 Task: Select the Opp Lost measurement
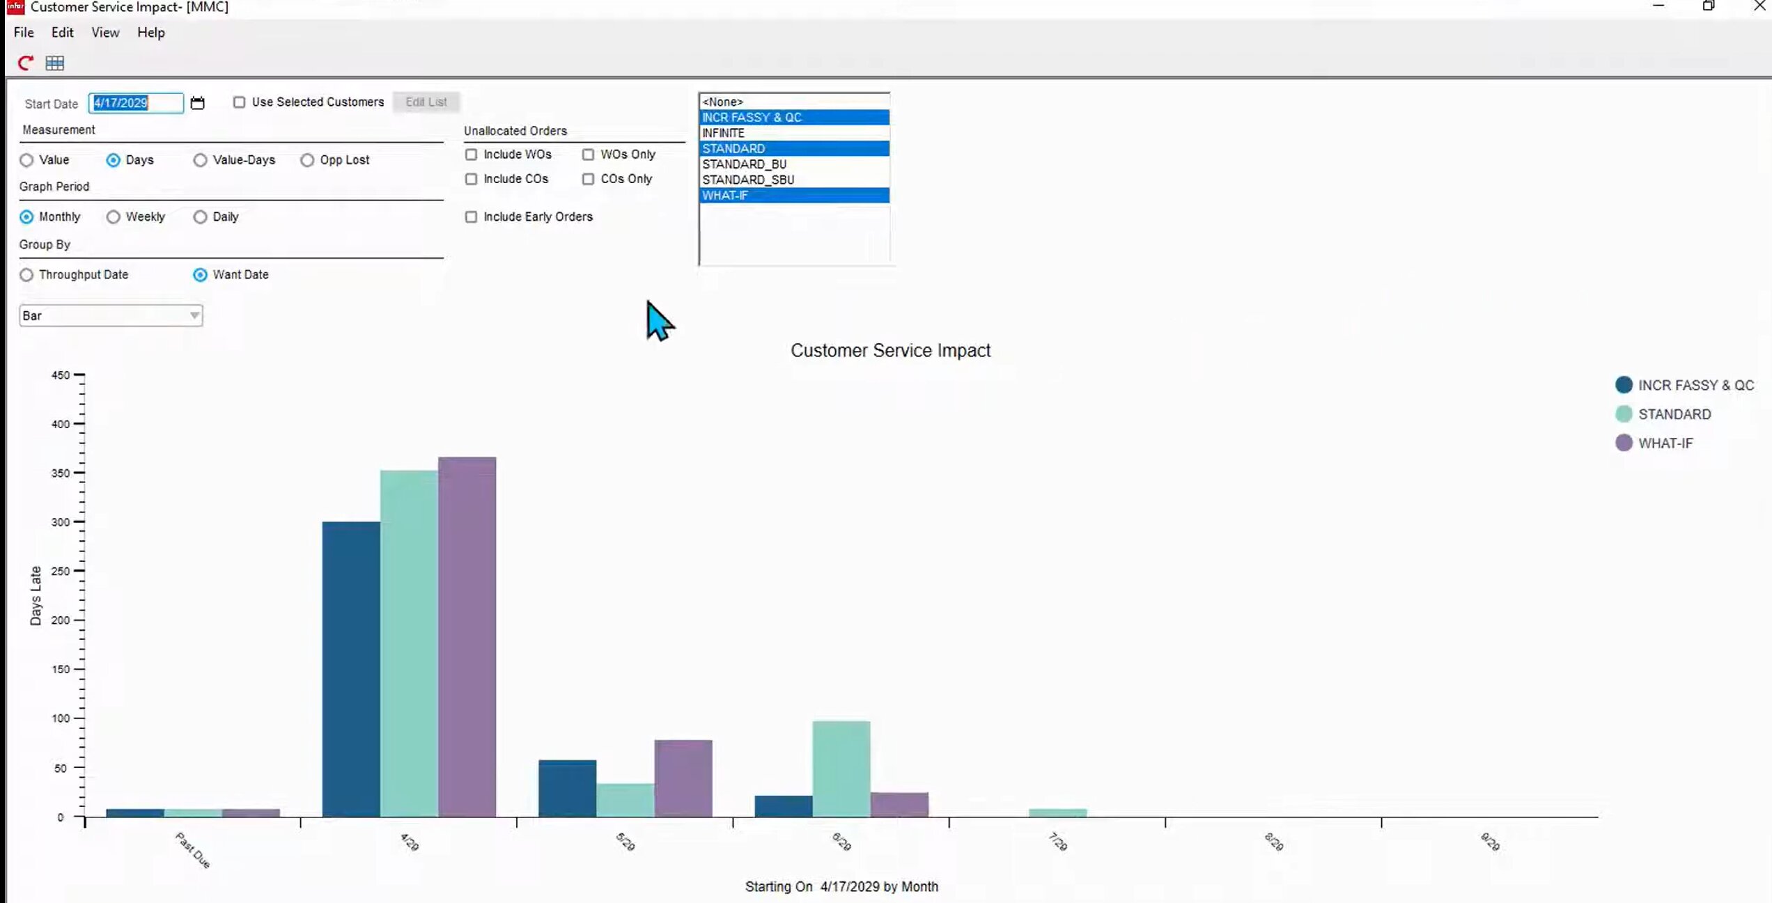coord(306,159)
